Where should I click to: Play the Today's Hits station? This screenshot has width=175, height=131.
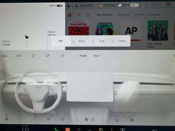click(105, 28)
